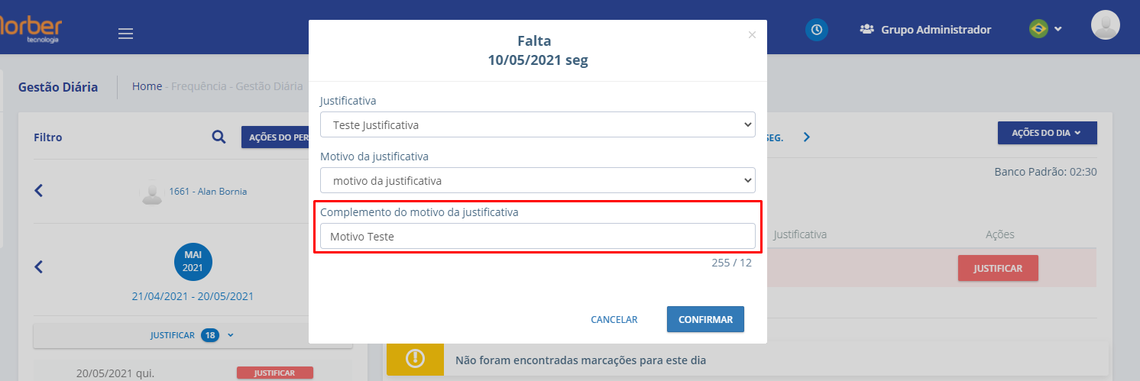This screenshot has height=381, width=1140.
Task: Click the red Justificar action button
Action: [997, 268]
